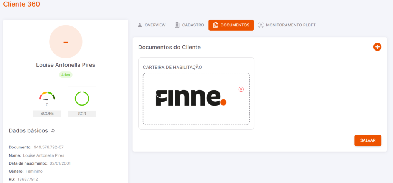Click the Overview person icon
This screenshot has width=393, height=183.
pos(140,25)
